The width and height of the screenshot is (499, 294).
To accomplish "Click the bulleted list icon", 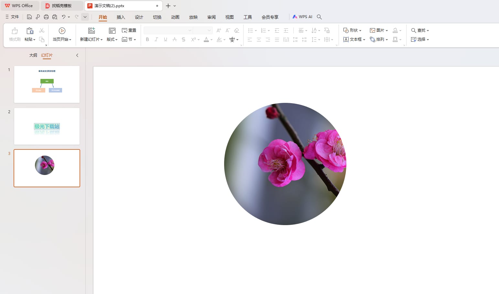I will click(251, 30).
